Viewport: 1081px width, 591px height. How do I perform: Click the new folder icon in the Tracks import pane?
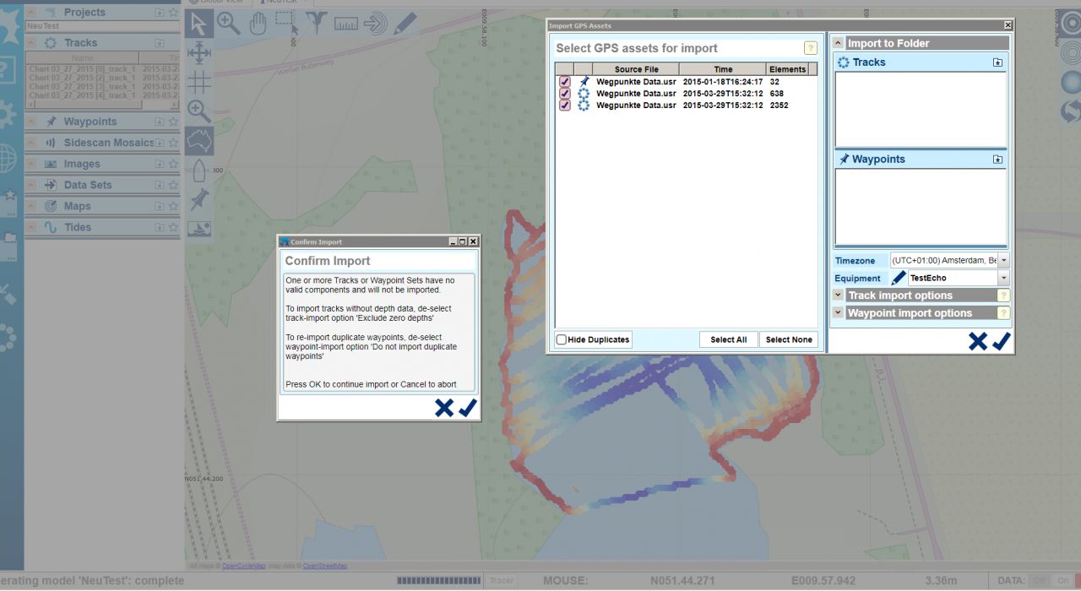pyautogui.click(x=997, y=62)
